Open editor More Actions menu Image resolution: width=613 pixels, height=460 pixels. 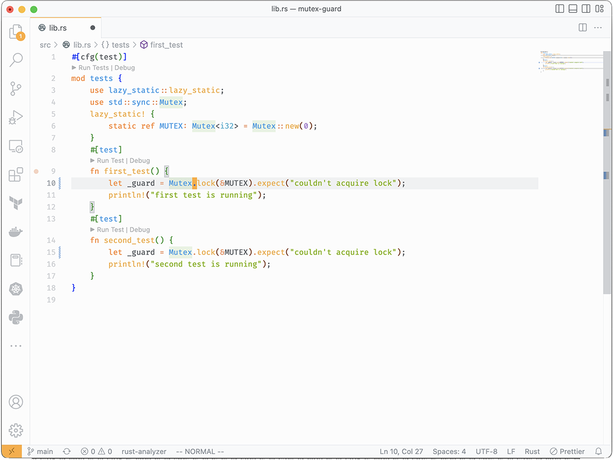[598, 27]
